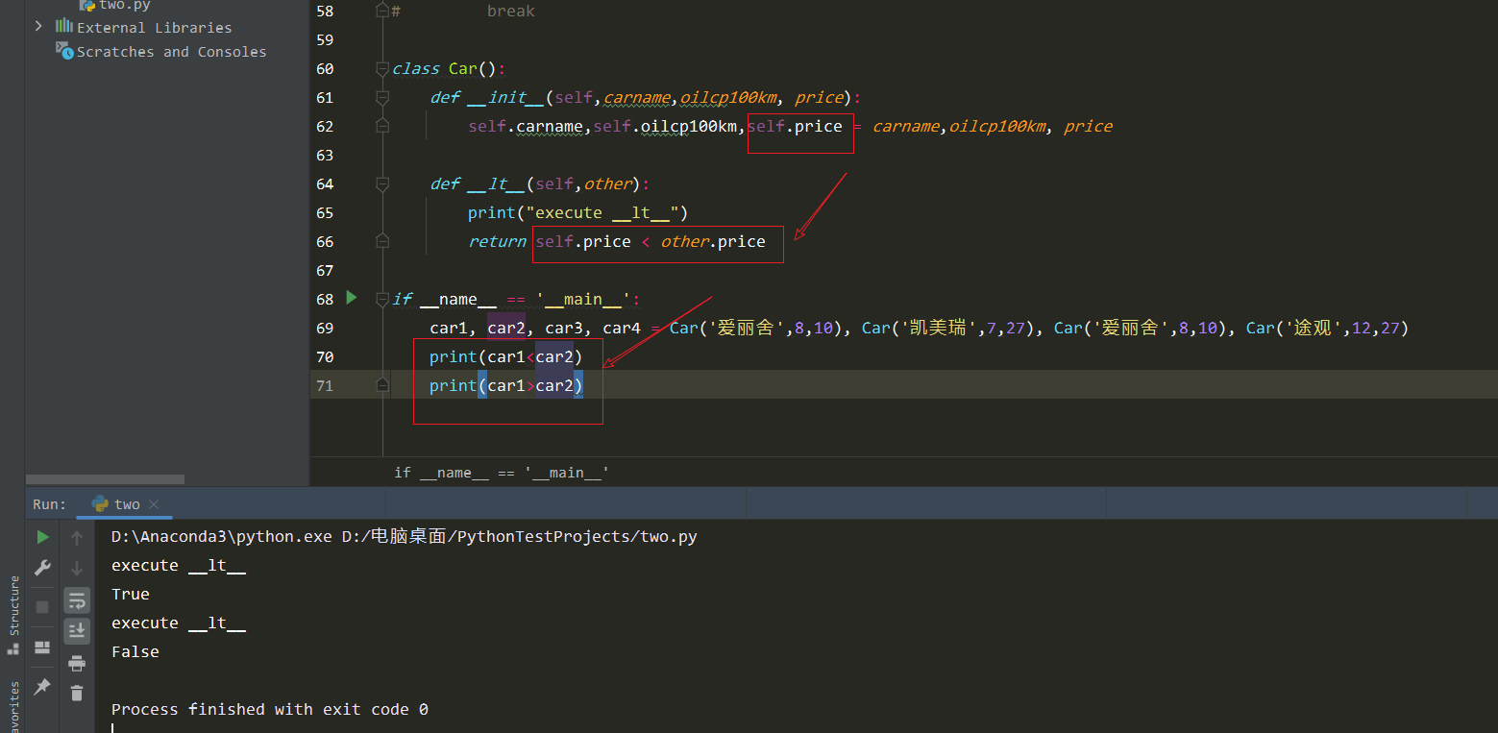Click 'Process finished with exit code 0' output
1498x733 pixels.
click(270, 709)
